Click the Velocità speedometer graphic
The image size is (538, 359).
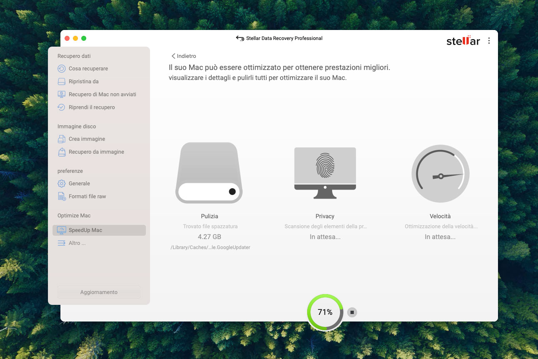pos(440,174)
